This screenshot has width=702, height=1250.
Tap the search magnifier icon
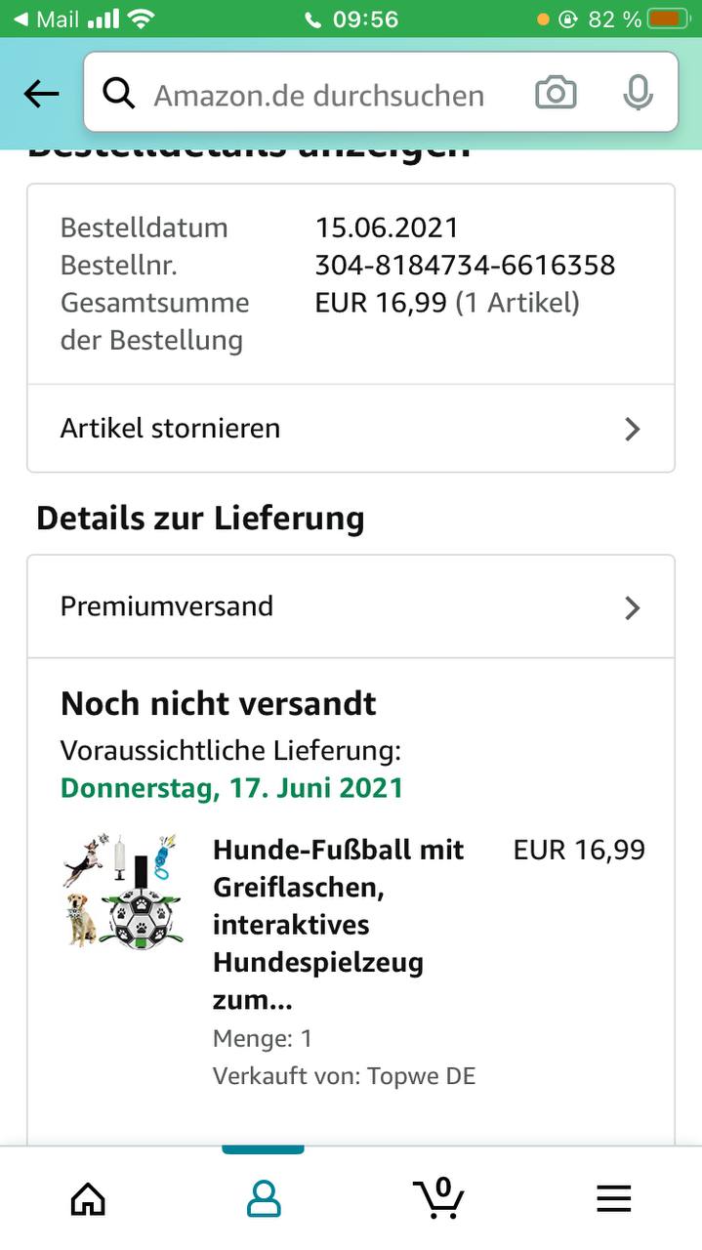point(119,94)
